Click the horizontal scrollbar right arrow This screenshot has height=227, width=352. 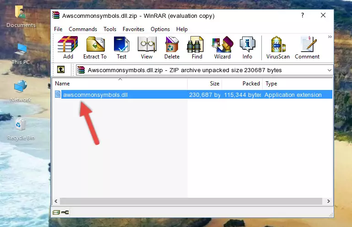(328, 201)
